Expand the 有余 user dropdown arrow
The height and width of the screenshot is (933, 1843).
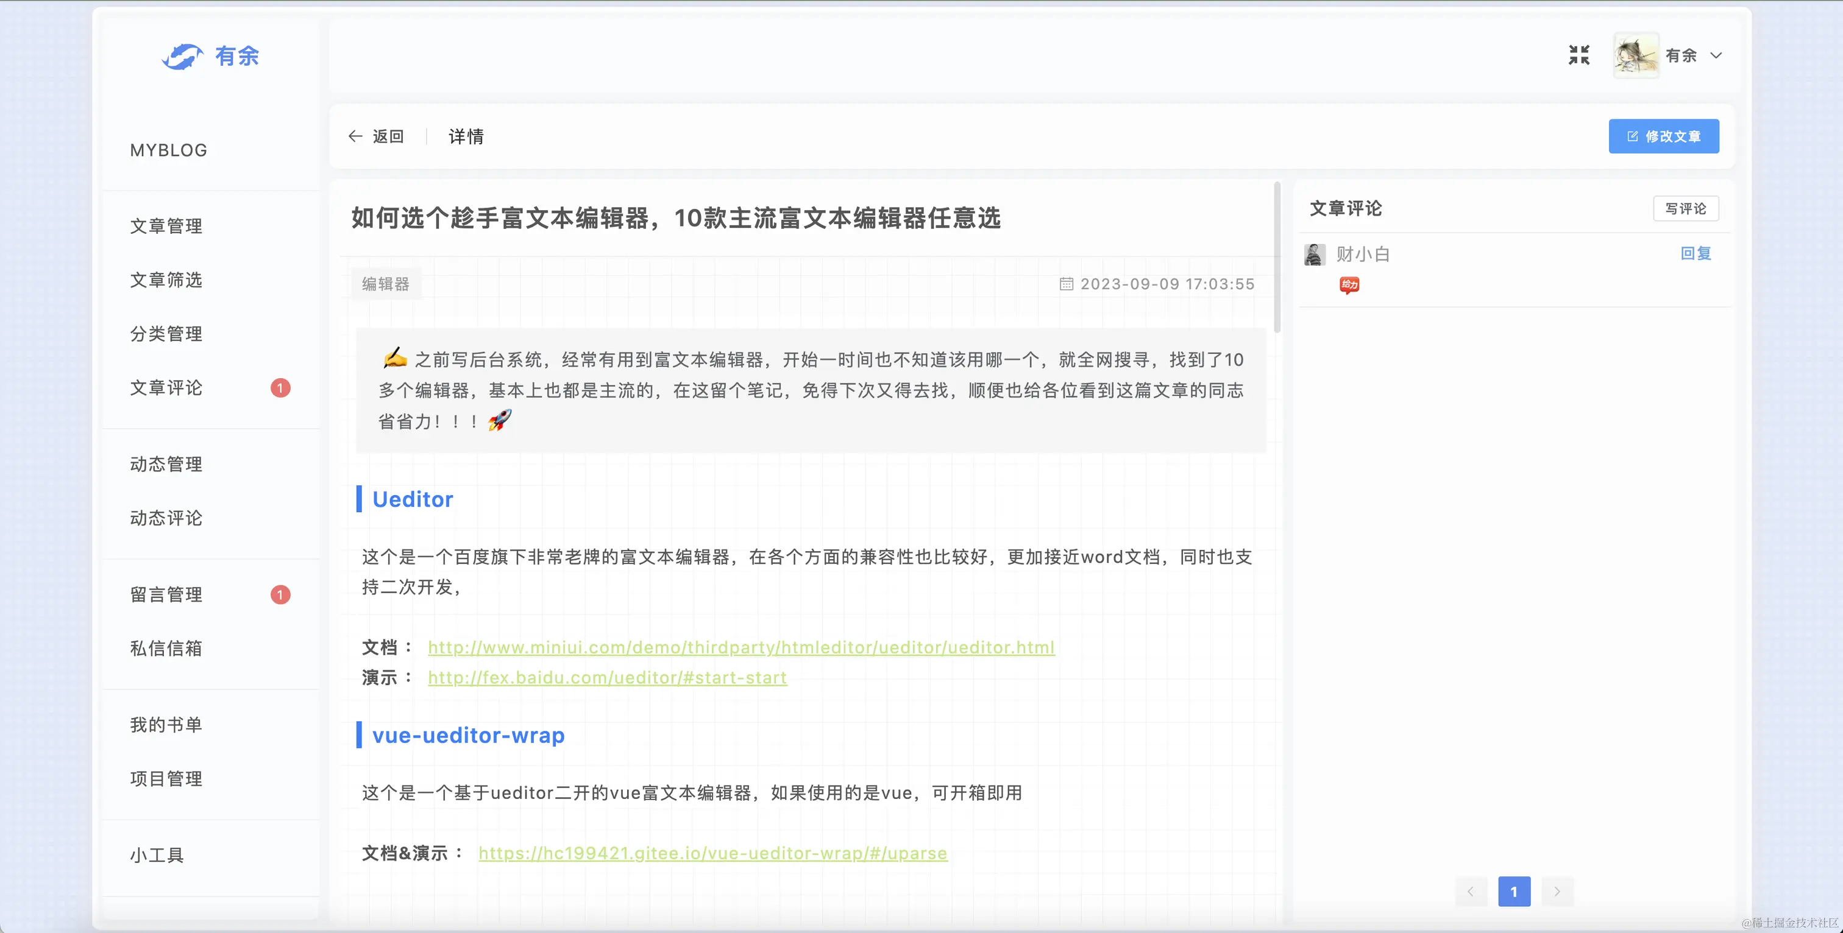point(1716,55)
